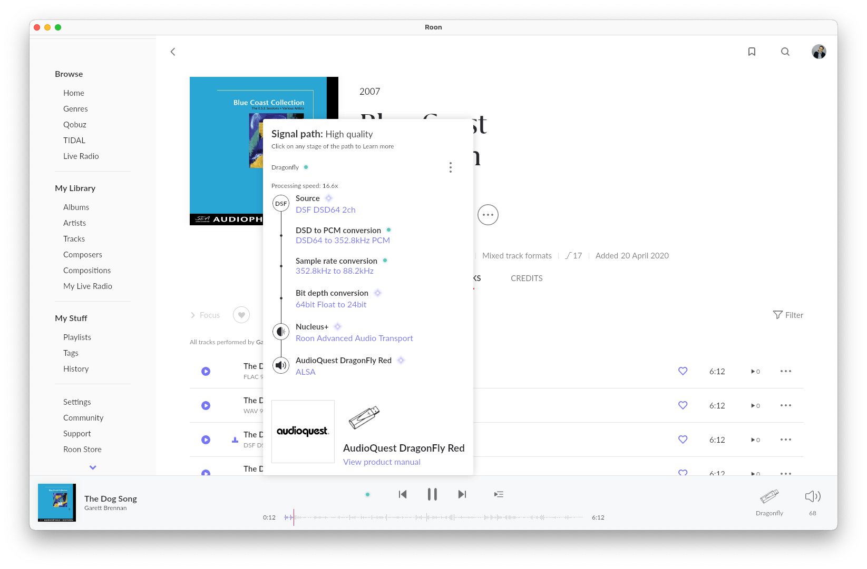
Task: Open third track's three-dot menu
Action: (x=786, y=440)
